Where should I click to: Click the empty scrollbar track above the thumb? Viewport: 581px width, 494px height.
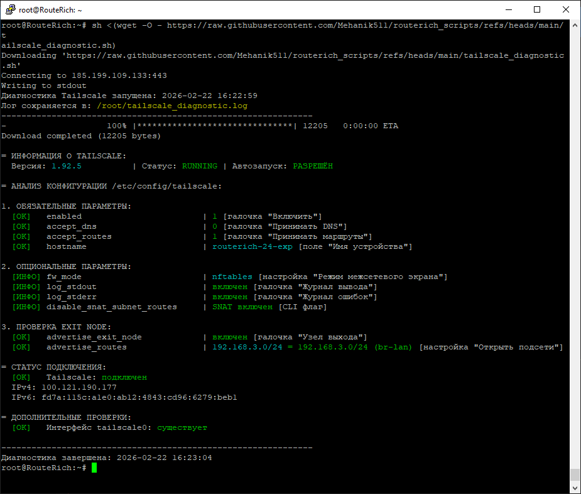pyautogui.click(x=575, y=251)
